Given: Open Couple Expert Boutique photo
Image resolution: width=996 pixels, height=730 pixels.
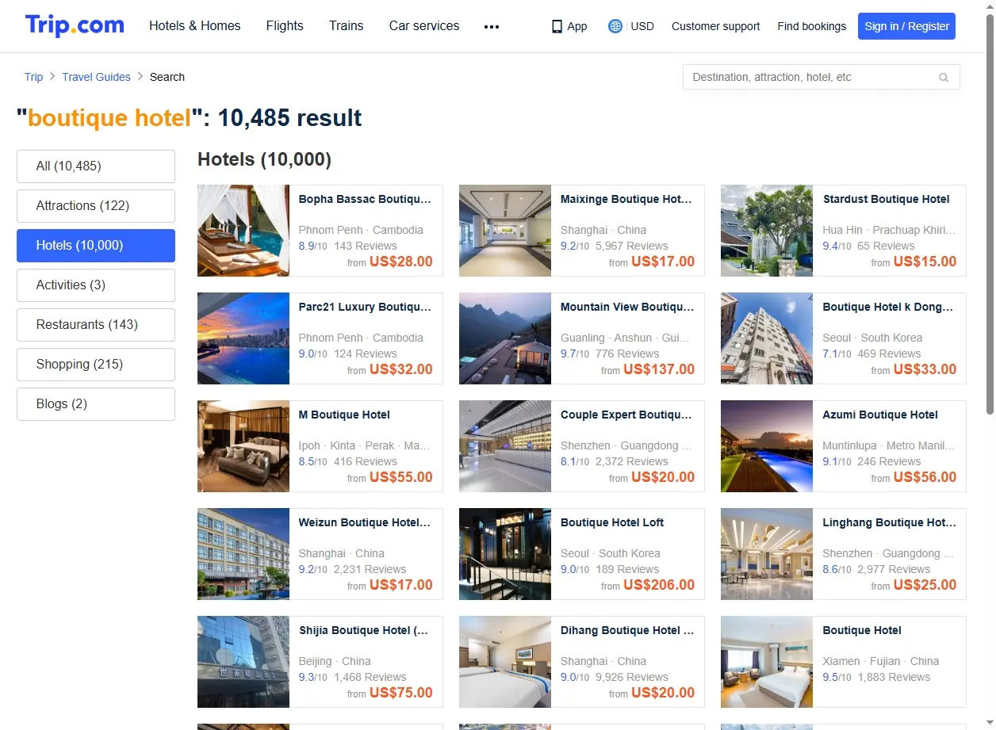Looking at the screenshot, I should point(505,446).
